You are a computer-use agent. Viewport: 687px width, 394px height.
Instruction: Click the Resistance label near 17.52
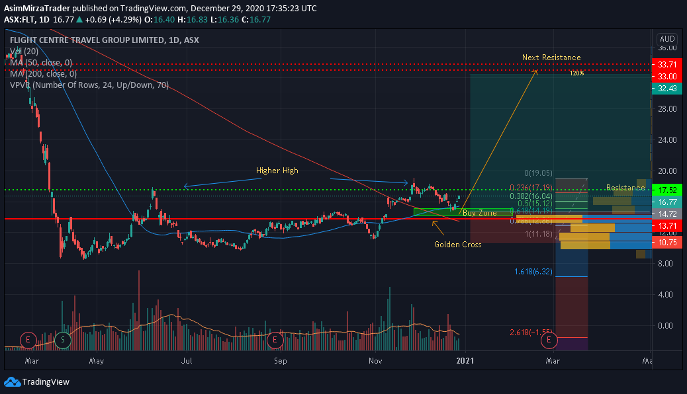tap(625, 187)
